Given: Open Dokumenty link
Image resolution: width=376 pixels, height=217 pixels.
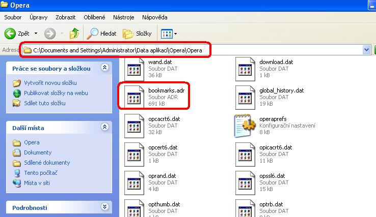Looking at the screenshot, I should [38, 152].
